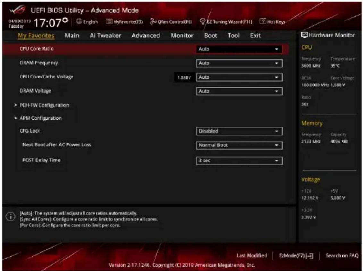Open the DRAM Frequency dropdown
The image size is (363, 271).
(x=239, y=63)
